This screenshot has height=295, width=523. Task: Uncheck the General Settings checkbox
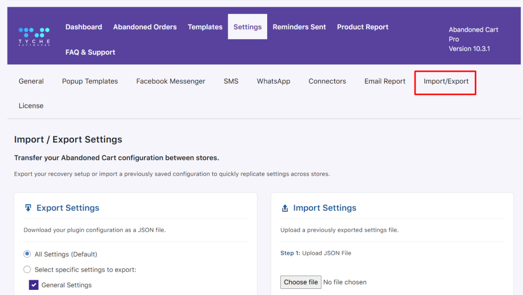(34, 285)
